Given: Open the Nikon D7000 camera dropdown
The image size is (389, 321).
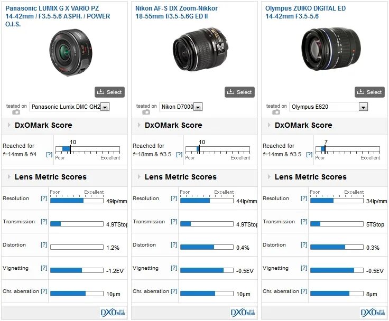Looking at the screenshot, I should click(x=181, y=107).
